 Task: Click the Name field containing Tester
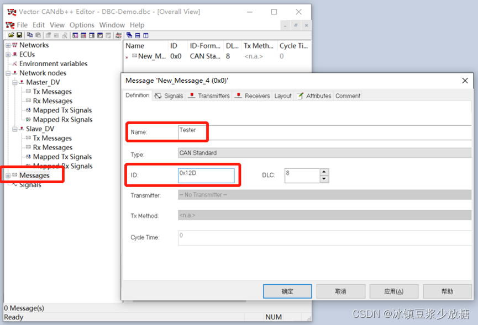[325, 132]
